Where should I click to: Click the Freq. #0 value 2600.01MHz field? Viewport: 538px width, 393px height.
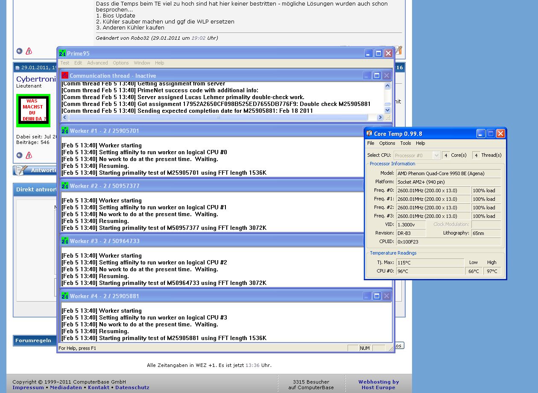(x=433, y=191)
